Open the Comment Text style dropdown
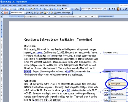128x102 pixels. [x=91, y=9]
